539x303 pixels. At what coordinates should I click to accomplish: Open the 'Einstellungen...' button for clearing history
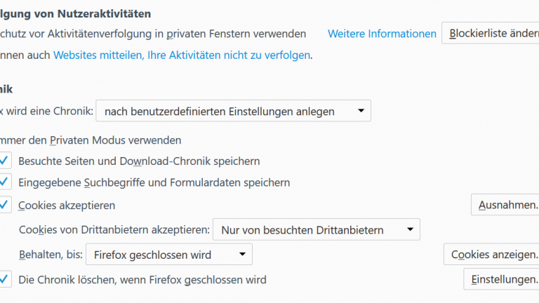[x=502, y=279]
